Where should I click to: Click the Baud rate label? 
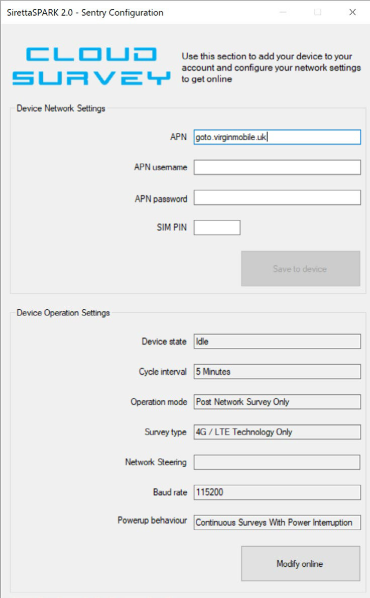[x=170, y=492]
